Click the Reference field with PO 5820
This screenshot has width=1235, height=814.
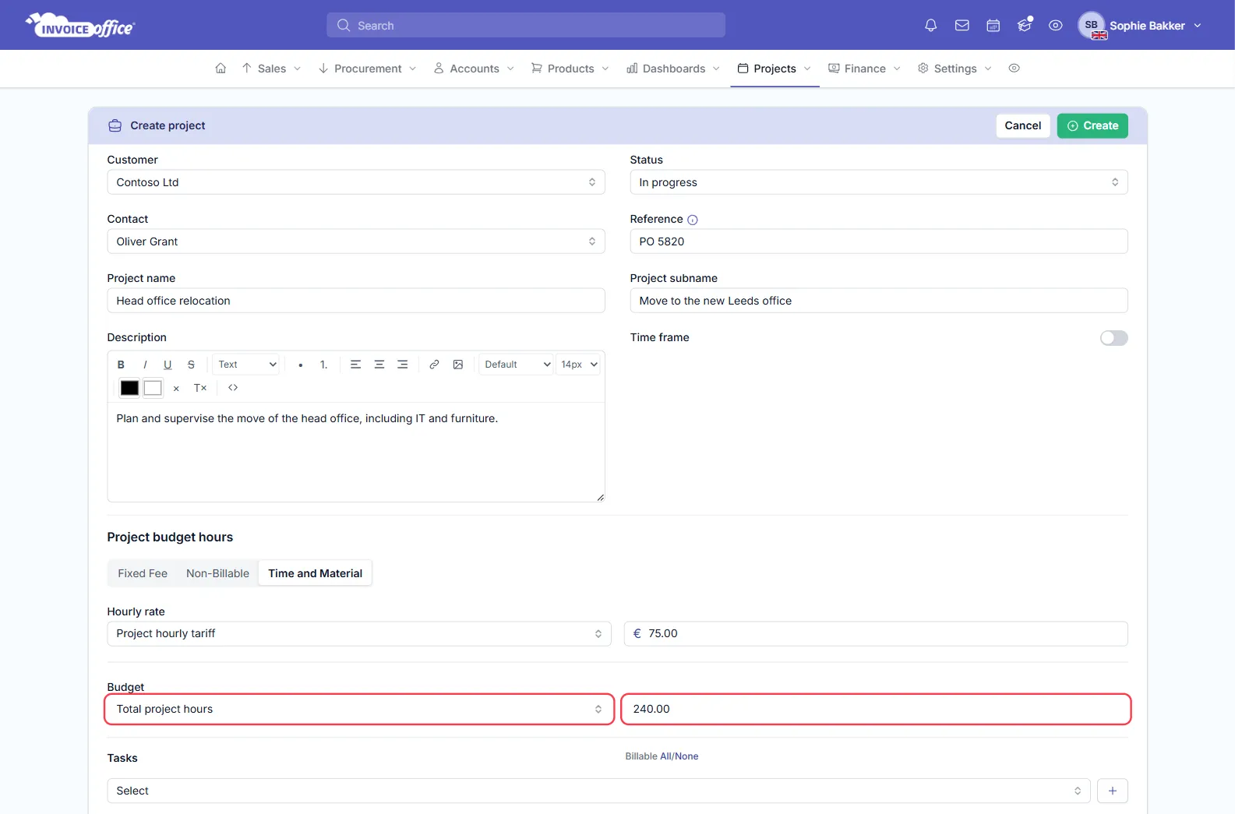click(879, 241)
